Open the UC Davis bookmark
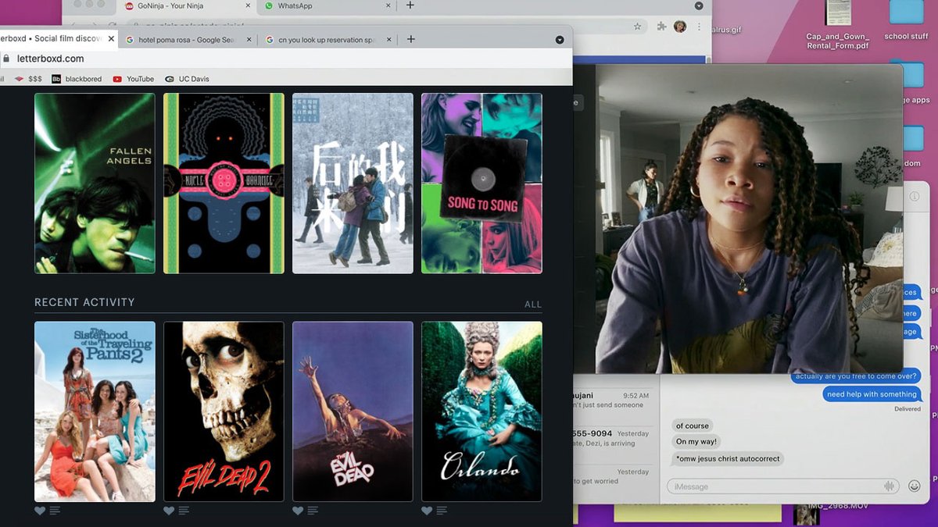Screen dimensions: 938x527 pyautogui.click(x=187, y=79)
